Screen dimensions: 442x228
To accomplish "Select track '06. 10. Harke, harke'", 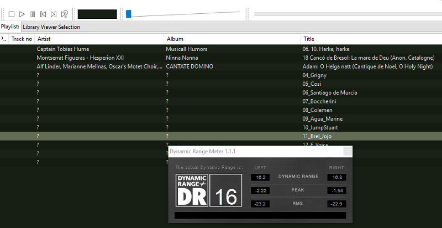I will pos(326,49).
